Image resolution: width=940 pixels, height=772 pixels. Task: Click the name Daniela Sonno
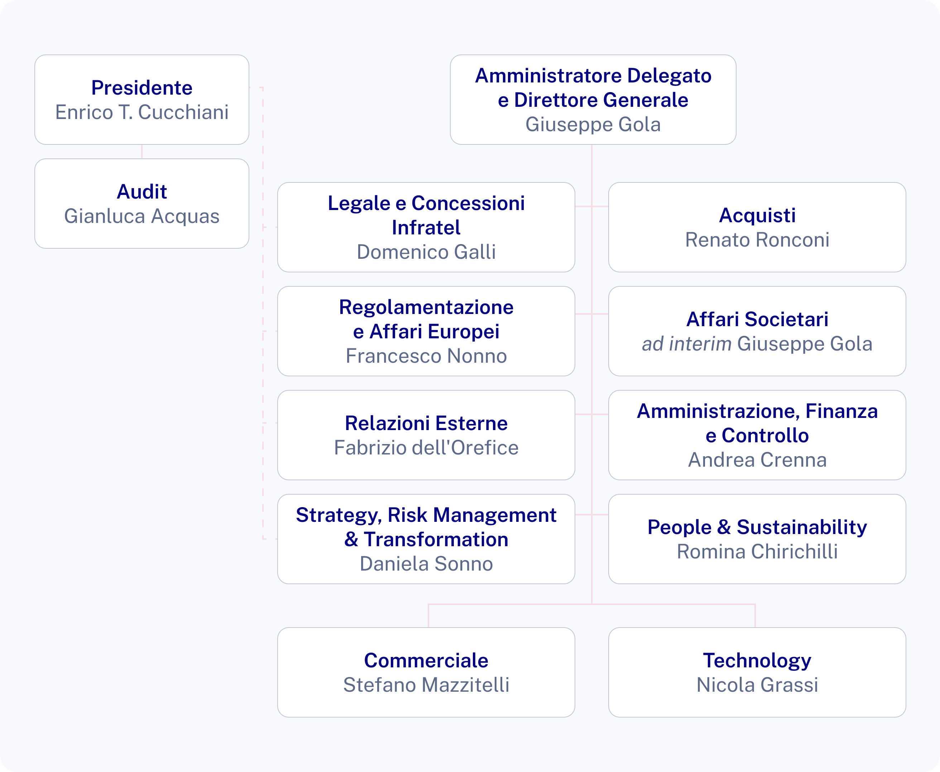(x=426, y=564)
